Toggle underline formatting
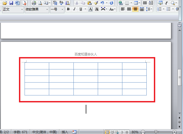The image size is (183, 134). (x=81, y=9)
